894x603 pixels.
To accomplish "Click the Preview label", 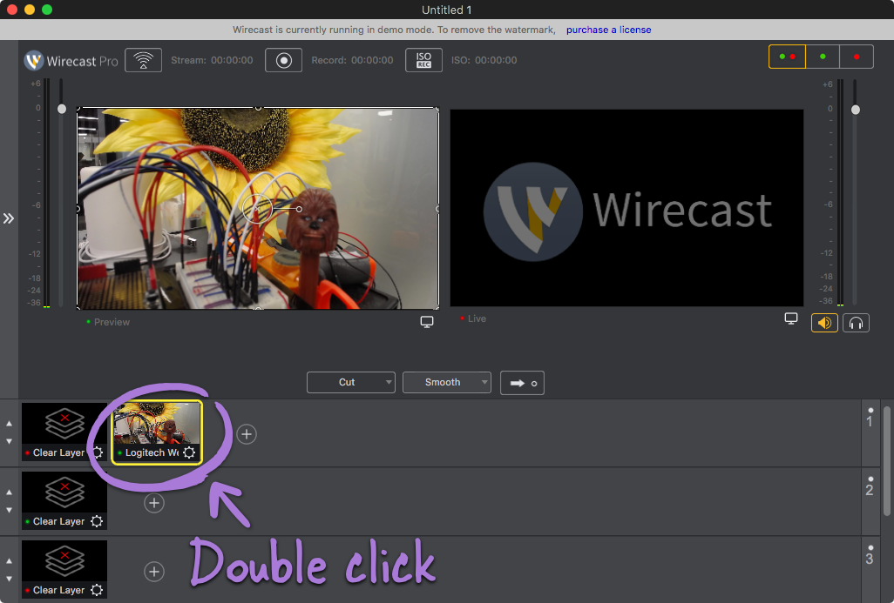I will click(x=112, y=322).
